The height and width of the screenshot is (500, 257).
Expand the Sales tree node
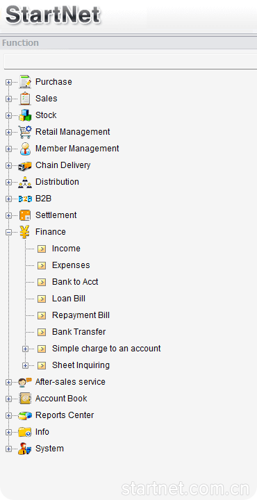click(x=8, y=99)
